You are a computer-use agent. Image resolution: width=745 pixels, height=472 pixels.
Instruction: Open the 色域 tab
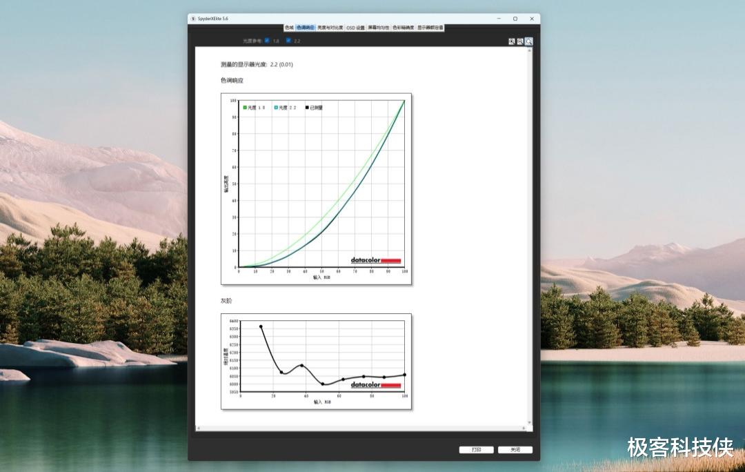click(x=289, y=28)
